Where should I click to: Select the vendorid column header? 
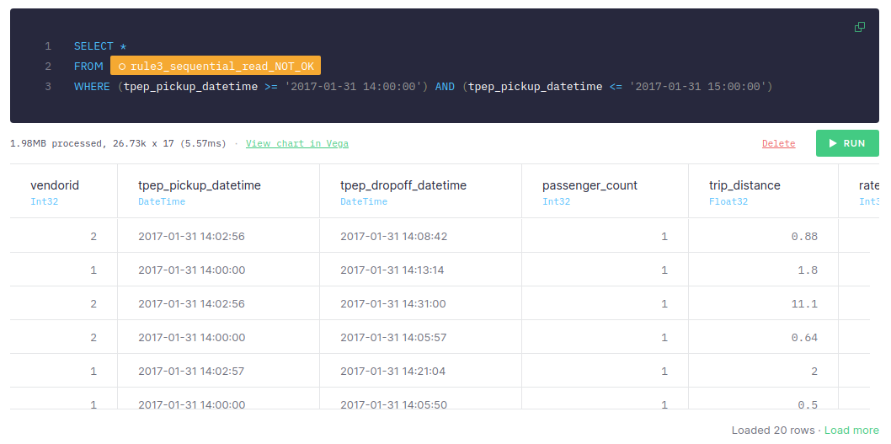click(55, 185)
